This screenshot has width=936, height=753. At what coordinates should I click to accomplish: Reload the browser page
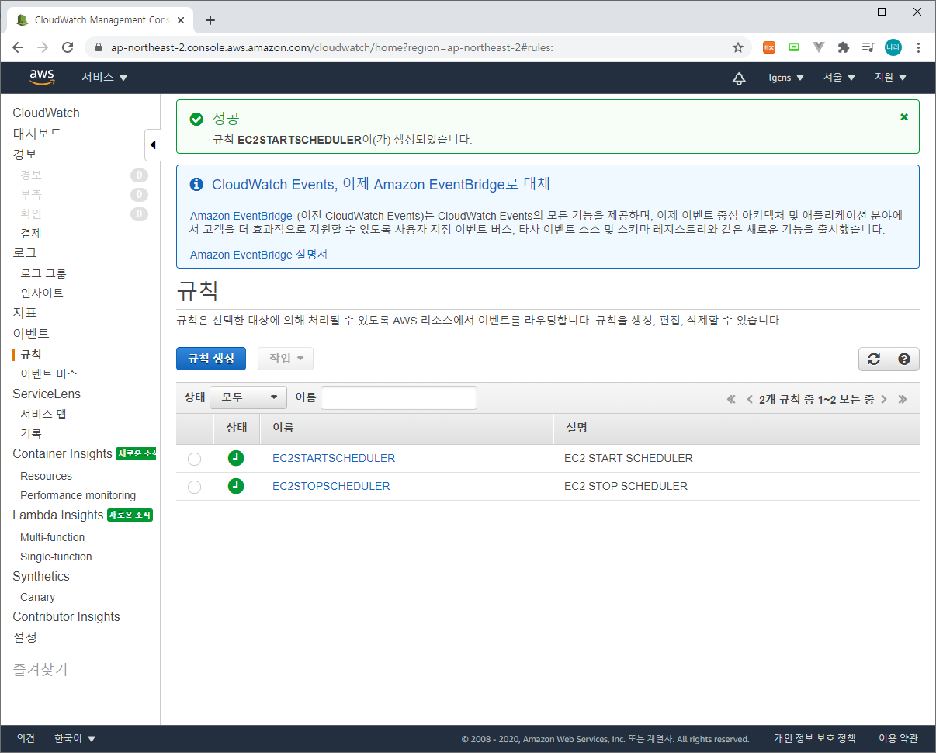tap(68, 47)
